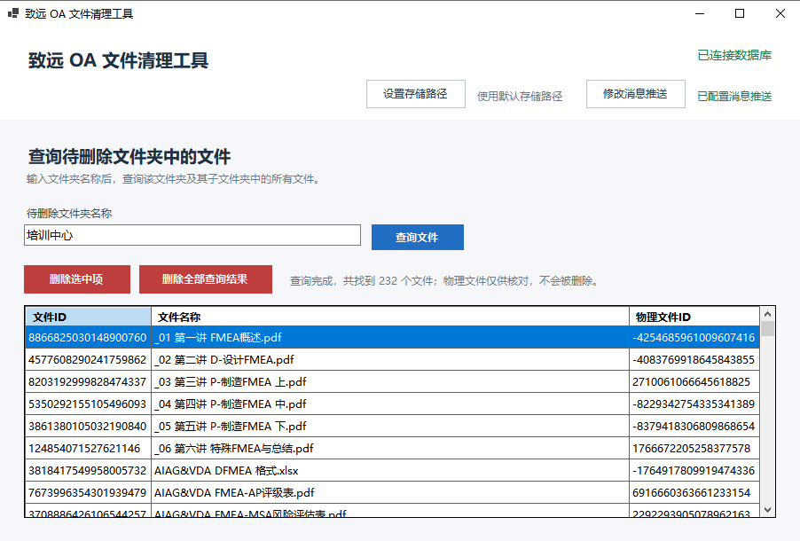Click physical ID 6916660363661233154 cell

[694, 493]
